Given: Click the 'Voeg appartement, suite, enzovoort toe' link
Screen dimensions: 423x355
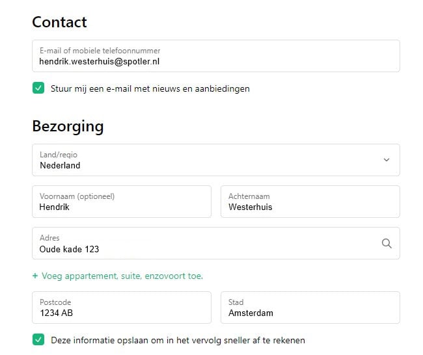Looking at the screenshot, I should tap(122, 276).
